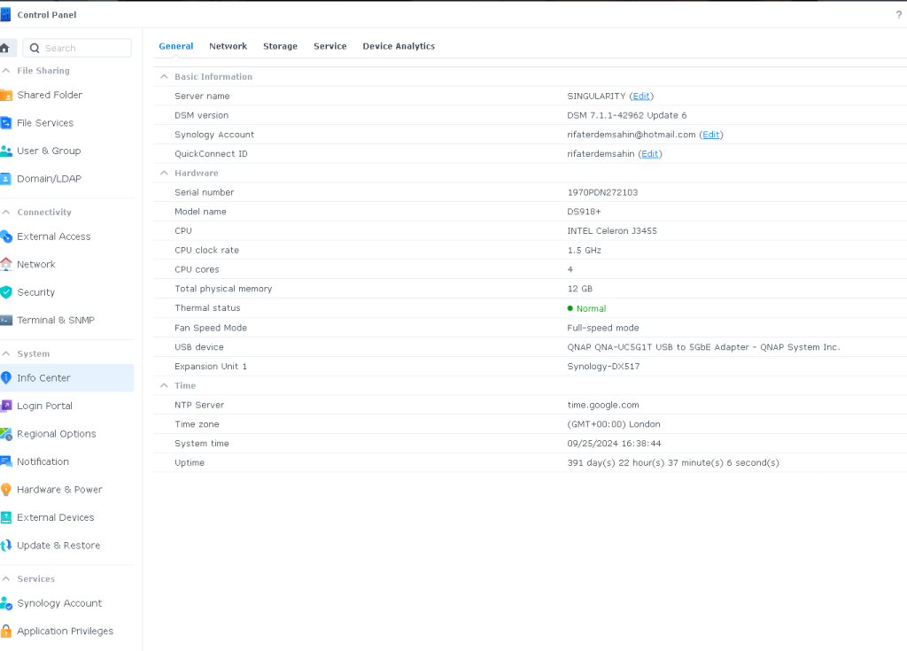Click the File Services icon
The width and height of the screenshot is (907, 651).
[x=6, y=123]
